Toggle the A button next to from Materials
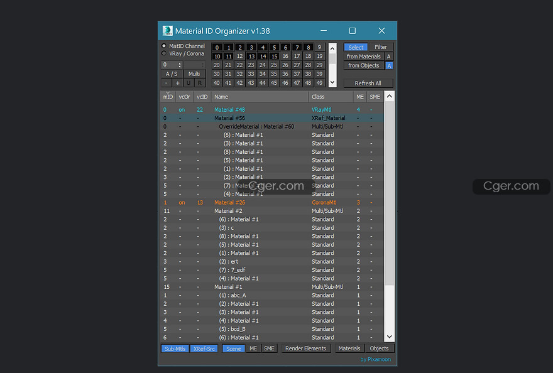This screenshot has height=373, width=553. pyautogui.click(x=388, y=57)
